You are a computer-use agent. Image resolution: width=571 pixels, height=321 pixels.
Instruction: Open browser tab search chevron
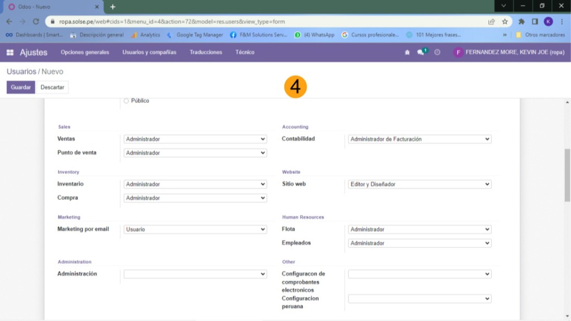click(x=504, y=6)
